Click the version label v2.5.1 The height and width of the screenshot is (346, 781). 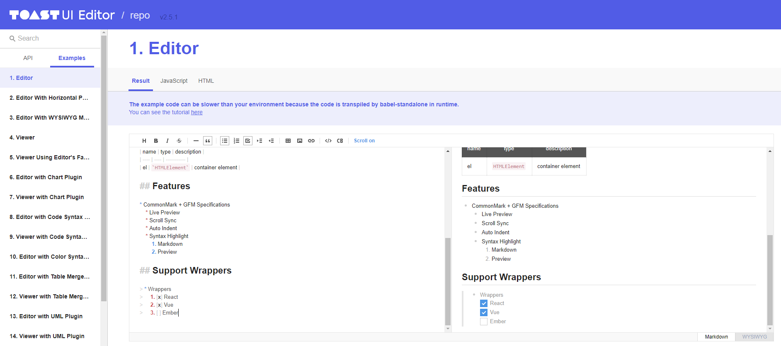pyautogui.click(x=169, y=17)
